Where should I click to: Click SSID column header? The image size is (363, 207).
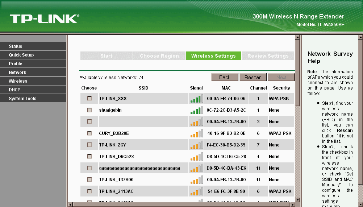(x=143, y=88)
